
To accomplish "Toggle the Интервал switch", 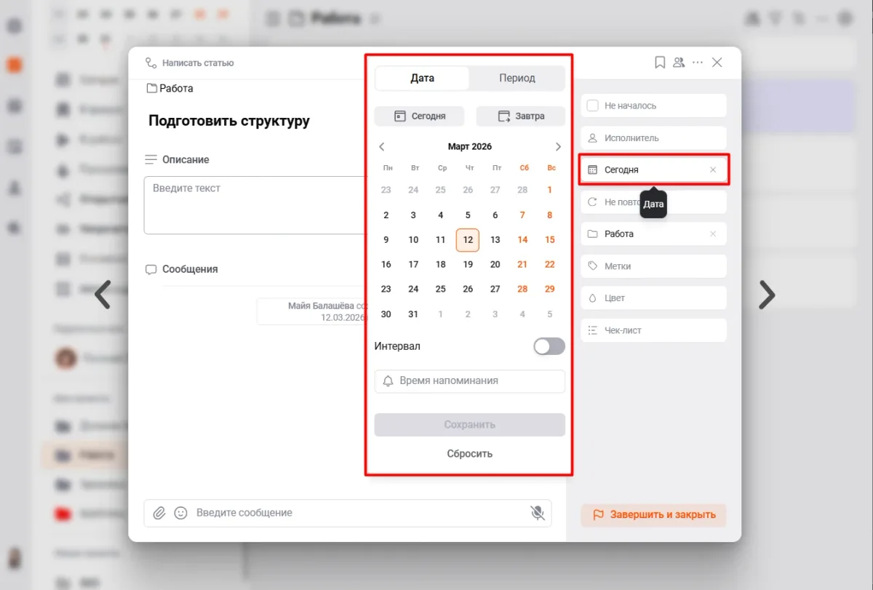I will pos(549,346).
